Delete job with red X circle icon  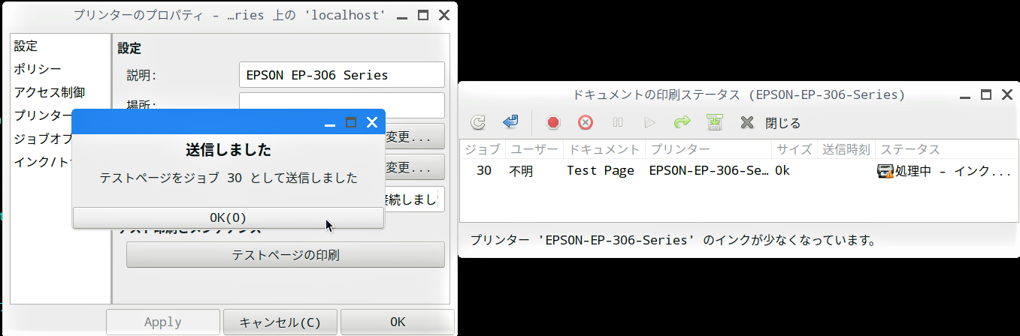point(586,122)
